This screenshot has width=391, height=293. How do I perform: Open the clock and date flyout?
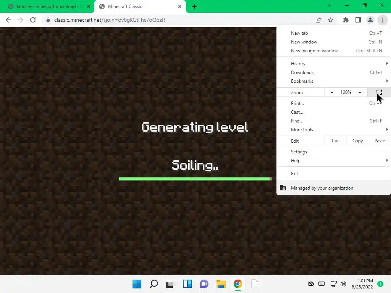pos(362,284)
